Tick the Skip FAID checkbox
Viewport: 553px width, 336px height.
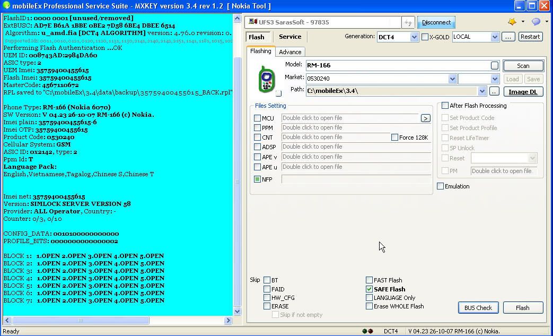(267, 289)
